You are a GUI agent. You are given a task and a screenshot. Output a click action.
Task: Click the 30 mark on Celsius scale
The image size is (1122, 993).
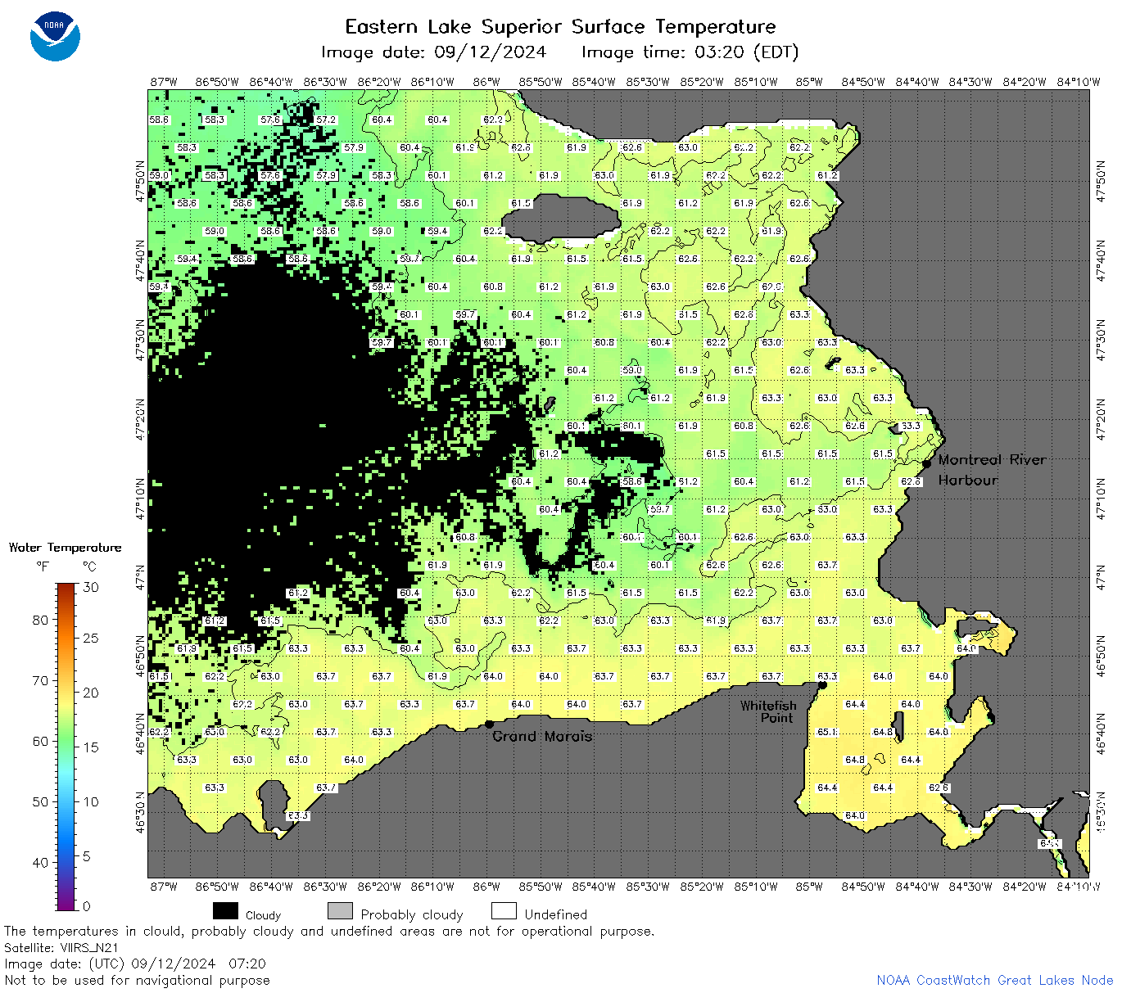tap(91, 587)
